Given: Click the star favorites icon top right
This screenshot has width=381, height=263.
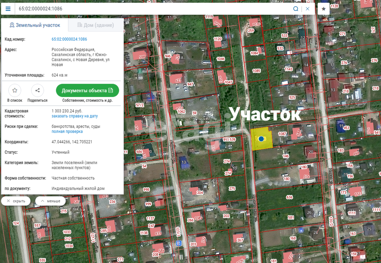Looking at the screenshot, I should (323, 8).
